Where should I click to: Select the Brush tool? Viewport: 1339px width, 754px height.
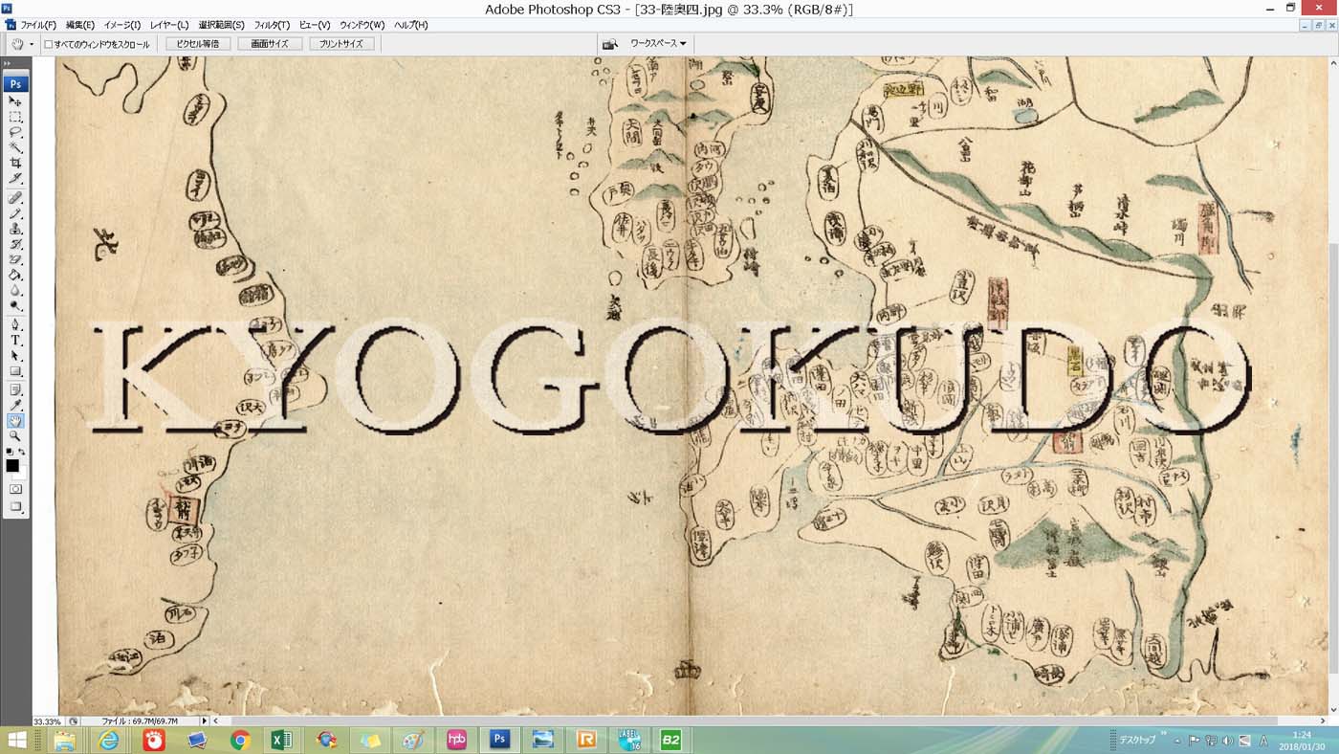tap(15, 213)
